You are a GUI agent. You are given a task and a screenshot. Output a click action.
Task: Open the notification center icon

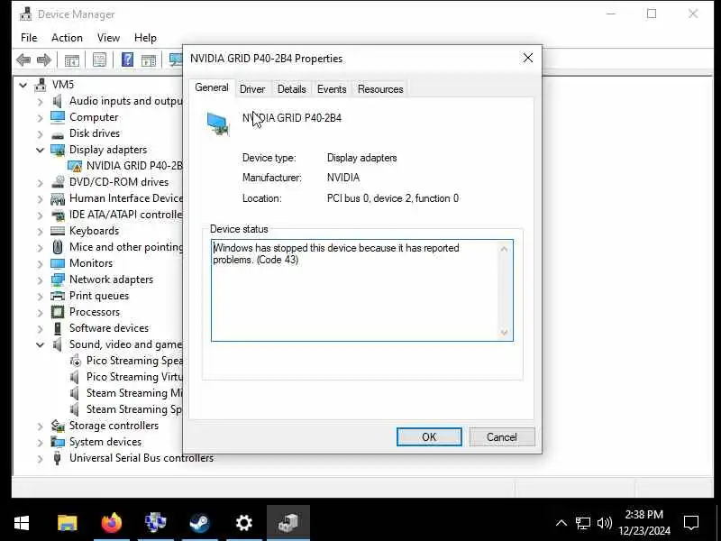[x=691, y=523]
